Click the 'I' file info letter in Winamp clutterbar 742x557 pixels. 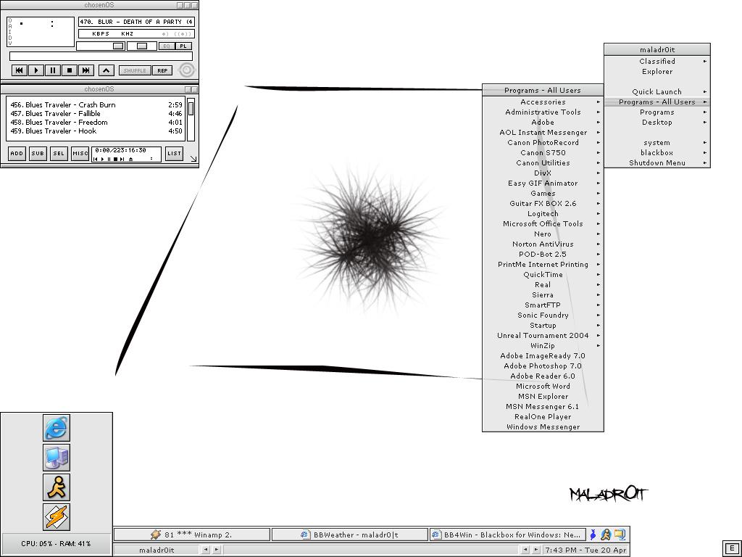(x=10, y=32)
